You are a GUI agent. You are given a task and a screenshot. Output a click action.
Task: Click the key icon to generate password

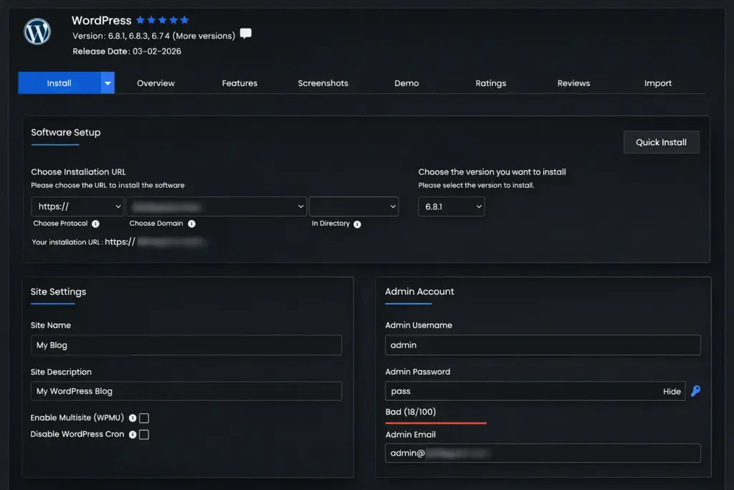point(695,391)
